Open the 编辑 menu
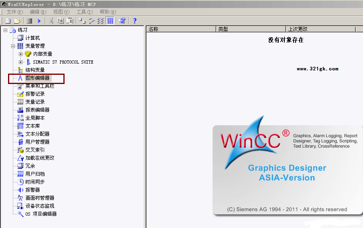This screenshot has width=363, height=228. click(x=38, y=12)
